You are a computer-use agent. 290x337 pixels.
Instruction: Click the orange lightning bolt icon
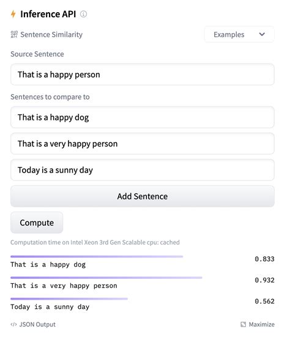(13, 14)
